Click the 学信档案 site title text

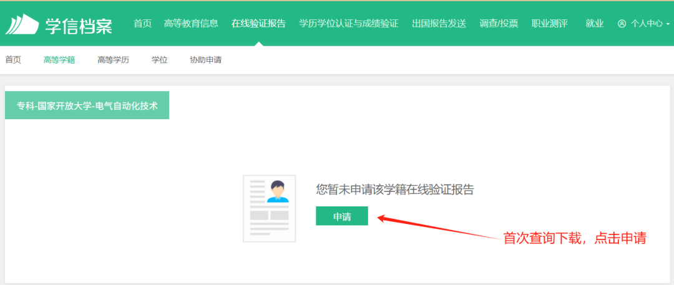79,26
